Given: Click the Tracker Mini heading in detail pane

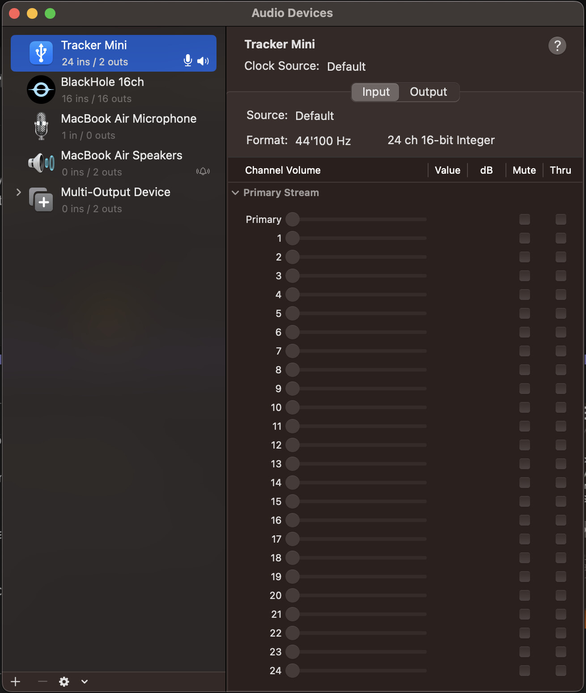Looking at the screenshot, I should (x=280, y=44).
